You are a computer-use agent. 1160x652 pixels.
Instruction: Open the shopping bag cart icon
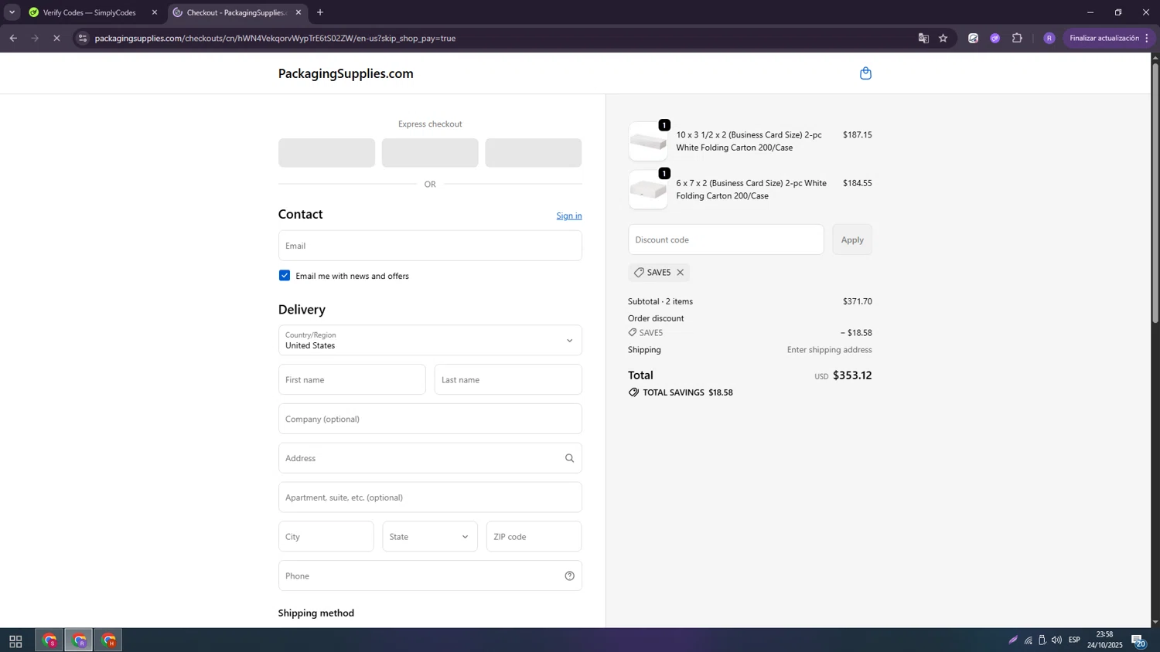pyautogui.click(x=865, y=73)
